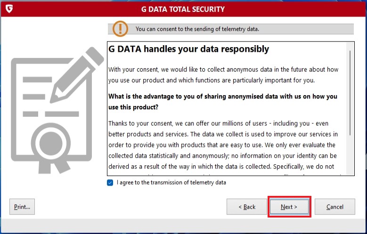Click the "Thanks to your consent" paragraph
Image resolution: width=367 pixels, height=234 pixels.
click(x=223, y=145)
